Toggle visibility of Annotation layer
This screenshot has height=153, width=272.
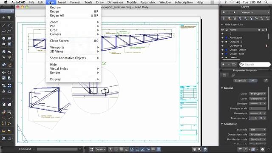[223, 38]
